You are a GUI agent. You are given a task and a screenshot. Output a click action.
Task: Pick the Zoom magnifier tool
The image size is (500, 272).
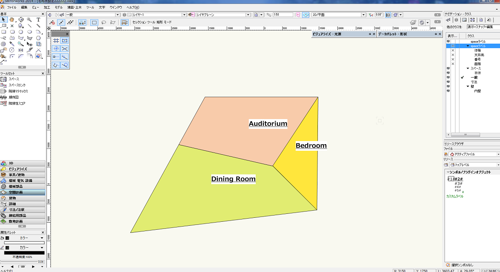click(30, 20)
